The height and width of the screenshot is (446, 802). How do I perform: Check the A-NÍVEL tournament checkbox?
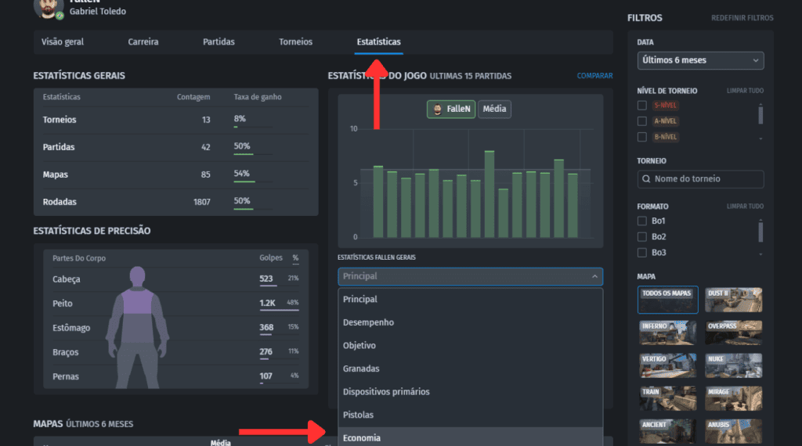coord(642,121)
